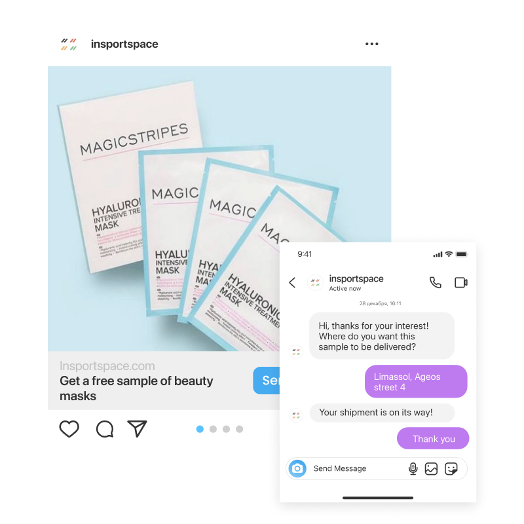The width and height of the screenshot is (524, 524).
Task: Share post using paper plane icon
Action: tap(138, 428)
